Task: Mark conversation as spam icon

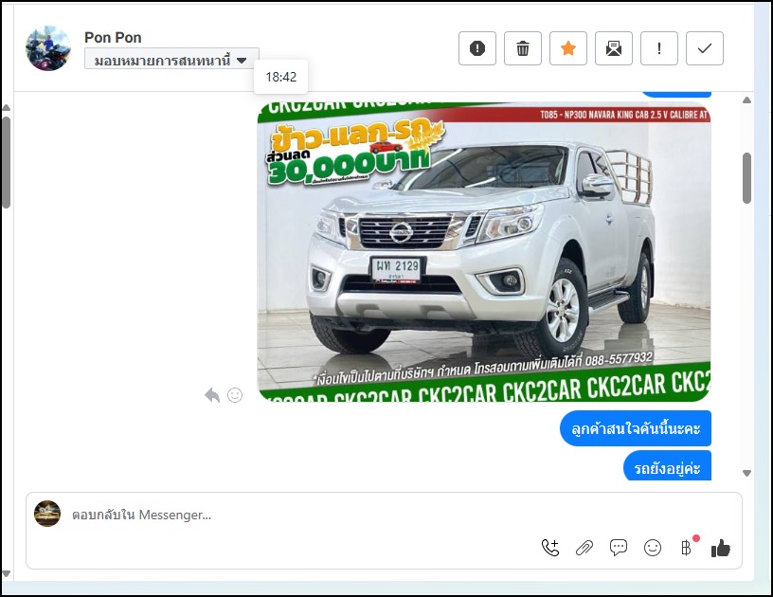Action: (477, 48)
